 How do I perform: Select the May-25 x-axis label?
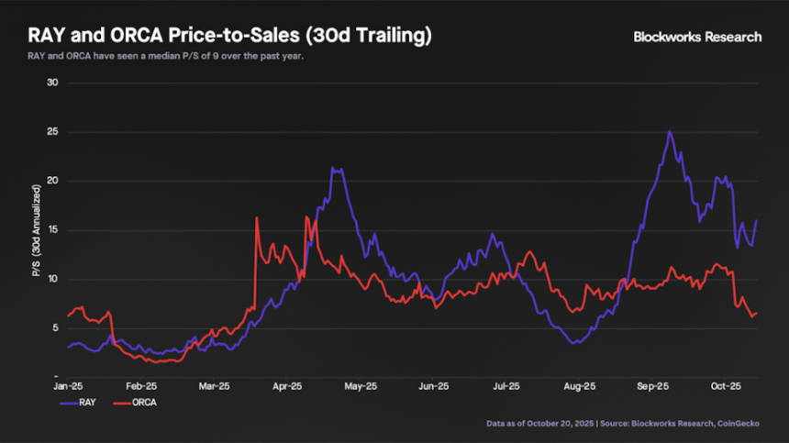tap(360, 387)
